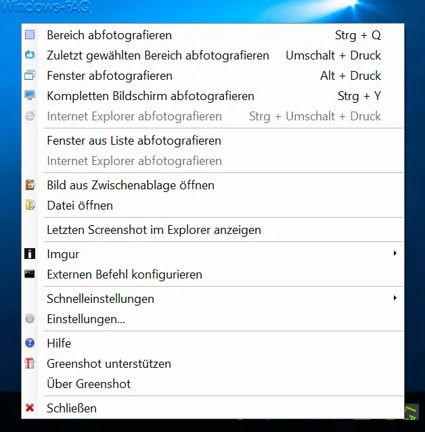Click the gear settings icon

30,318
